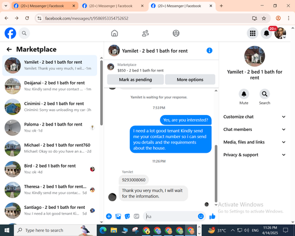Expand Media, files and links section
This screenshot has width=295, height=236.
coord(254,142)
